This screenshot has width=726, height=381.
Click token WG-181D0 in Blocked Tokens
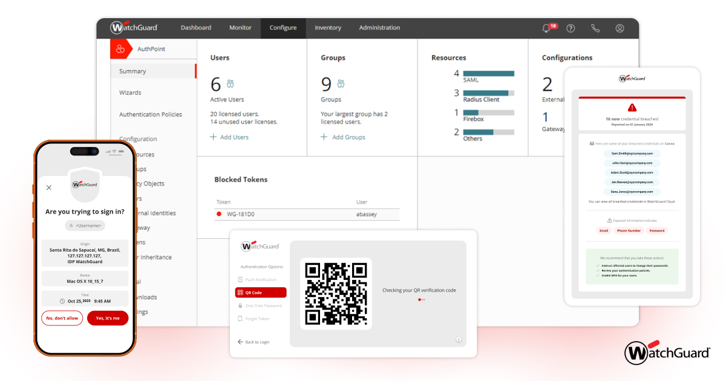tap(240, 214)
